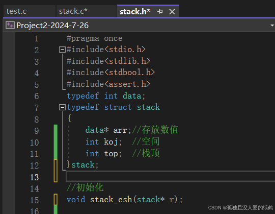275x214 pixels.
Task: Click the empty line 13 in editor
Action: [170, 176]
